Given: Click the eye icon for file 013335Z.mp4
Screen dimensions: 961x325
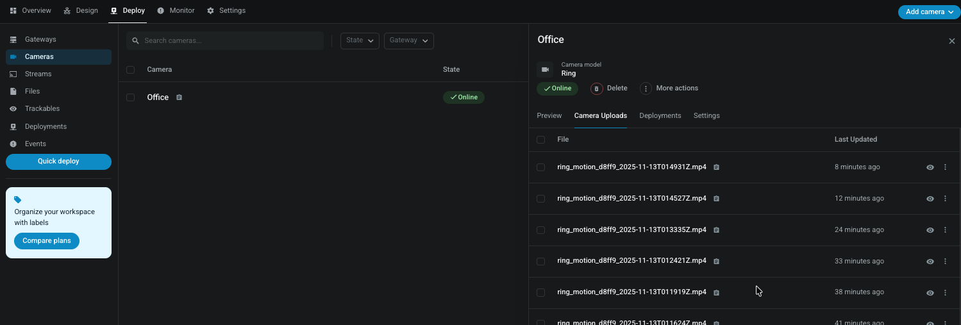Looking at the screenshot, I should click(x=930, y=230).
